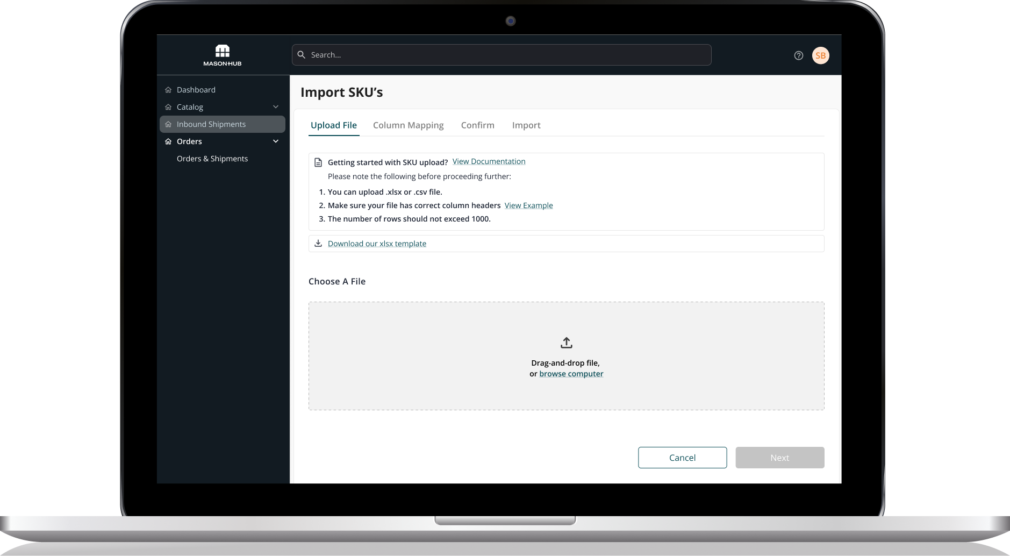Screen dimensions: 1010x556
Task: Click the Inbound Shipments sidebar icon
Action: [x=168, y=124]
